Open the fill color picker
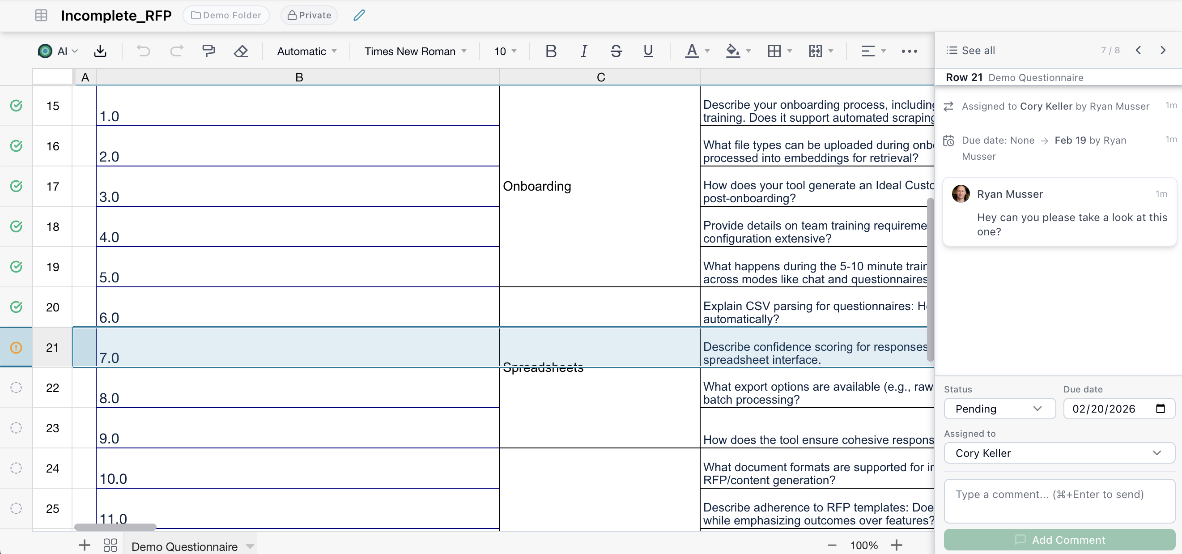Screen dimensions: 1182x554 click(734, 51)
